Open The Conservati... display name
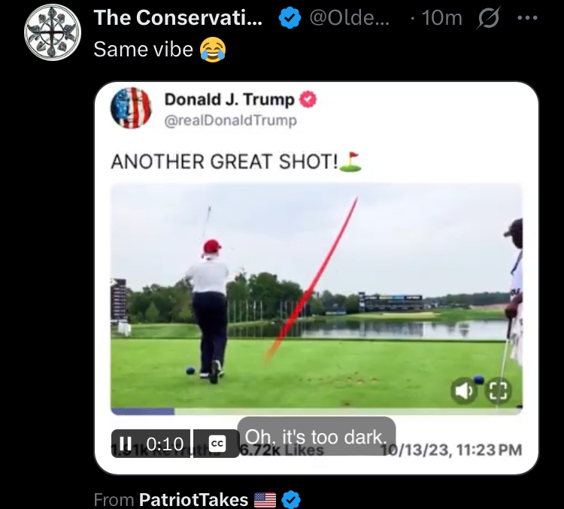The width and height of the screenshot is (564, 509). click(177, 18)
